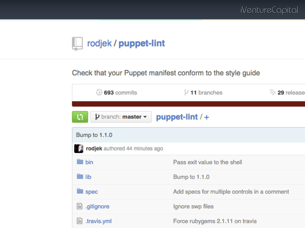Open the rodjek owner link

(99, 43)
